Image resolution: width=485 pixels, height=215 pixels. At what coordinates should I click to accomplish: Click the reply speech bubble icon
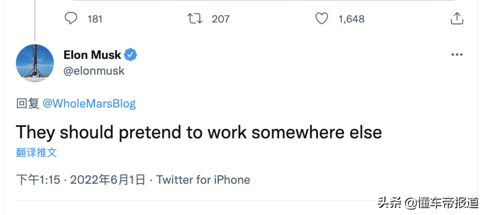[71, 18]
